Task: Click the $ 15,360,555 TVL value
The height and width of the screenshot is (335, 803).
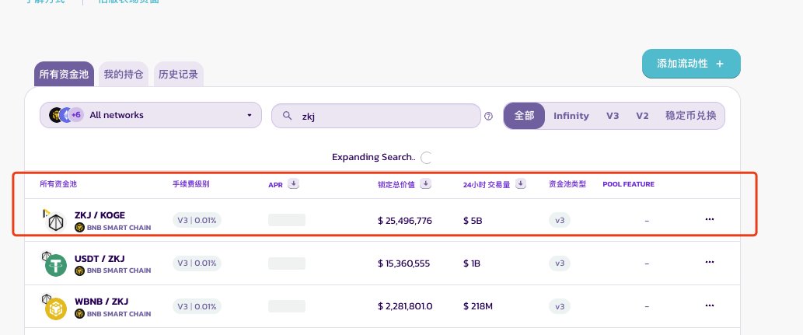Action: click(x=404, y=263)
